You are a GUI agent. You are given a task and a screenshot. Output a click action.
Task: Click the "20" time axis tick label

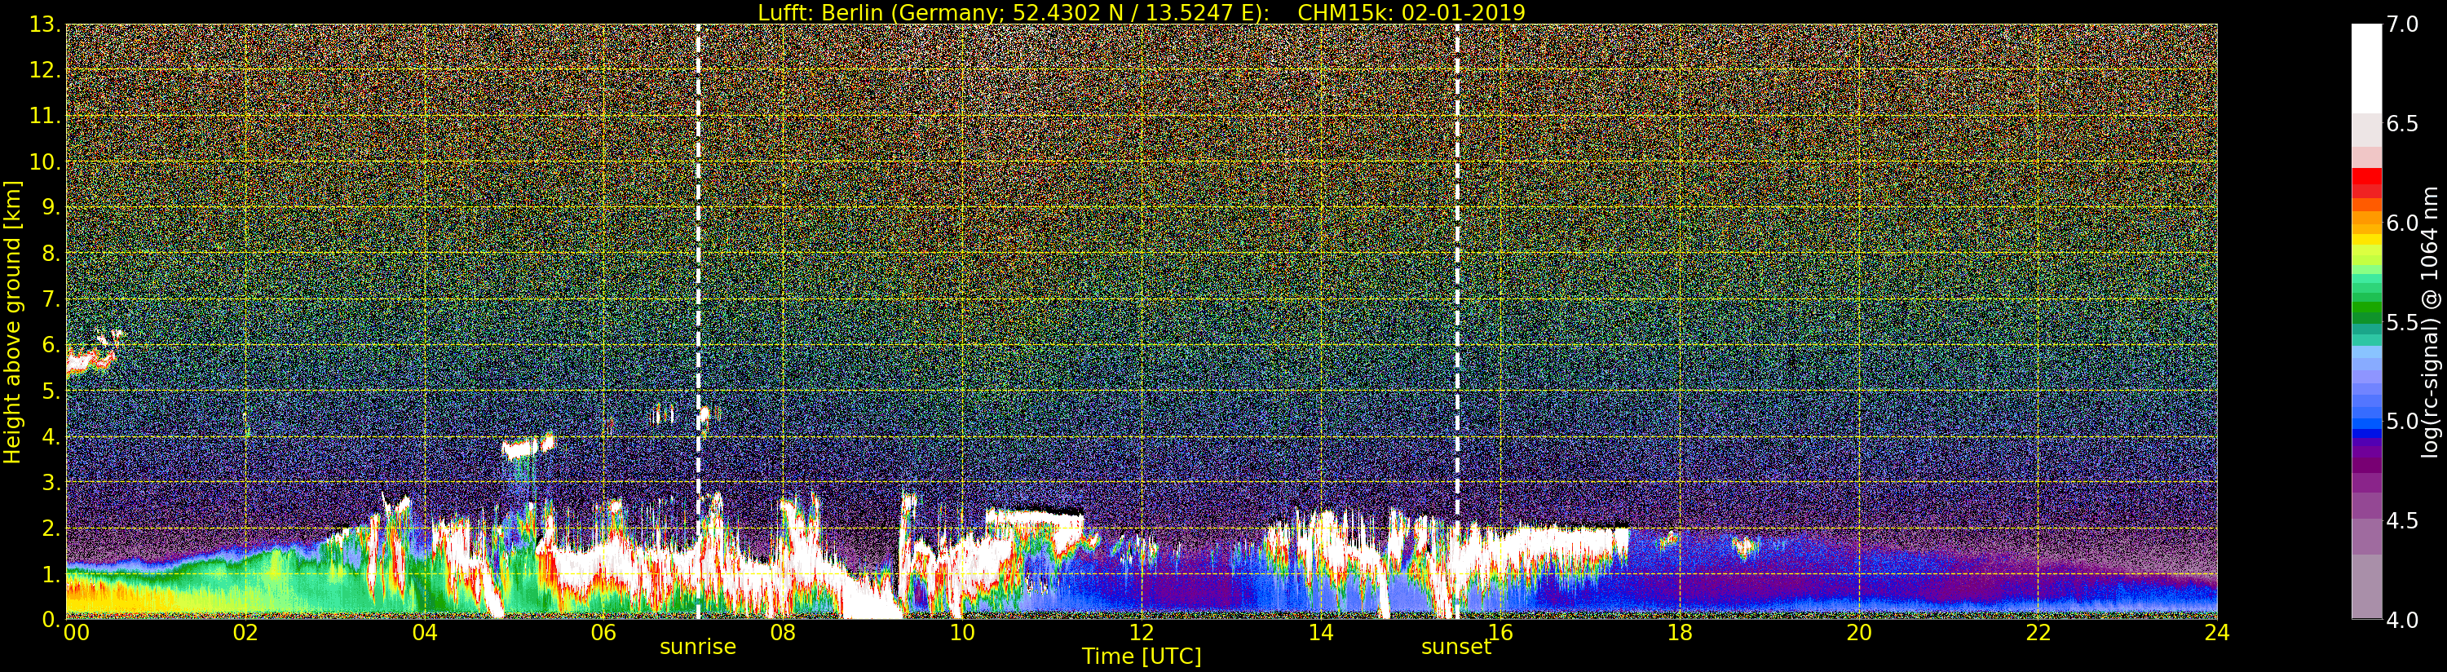click(x=1859, y=632)
